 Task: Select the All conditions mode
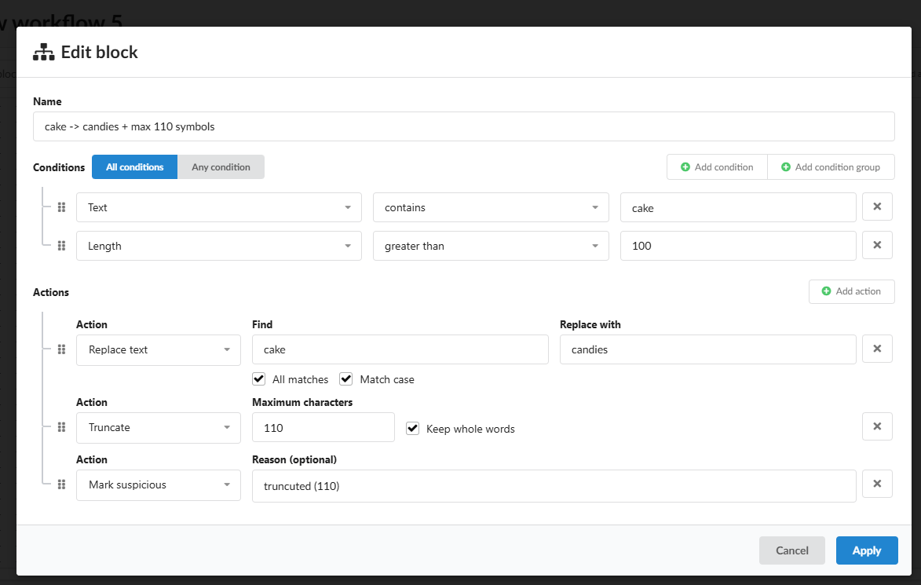134,166
